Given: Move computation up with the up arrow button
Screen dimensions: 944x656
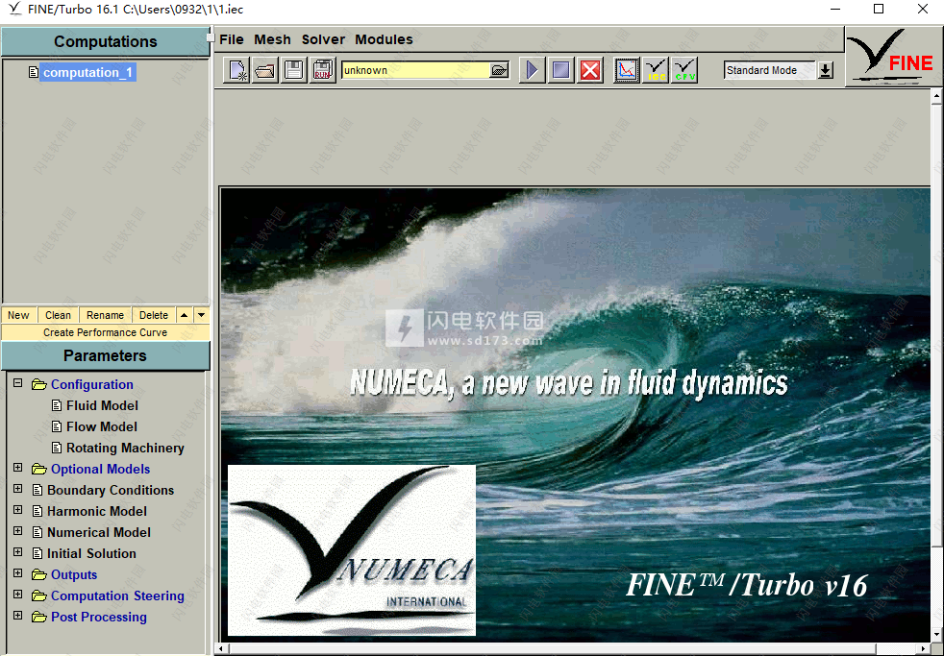Looking at the screenshot, I should (x=185, y=315).
